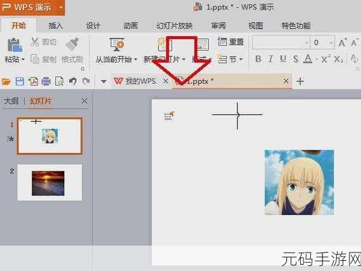This screenshot has height=271, width=361.
Task: Click the undo arrow icon
Action: [x=73, y=81]
